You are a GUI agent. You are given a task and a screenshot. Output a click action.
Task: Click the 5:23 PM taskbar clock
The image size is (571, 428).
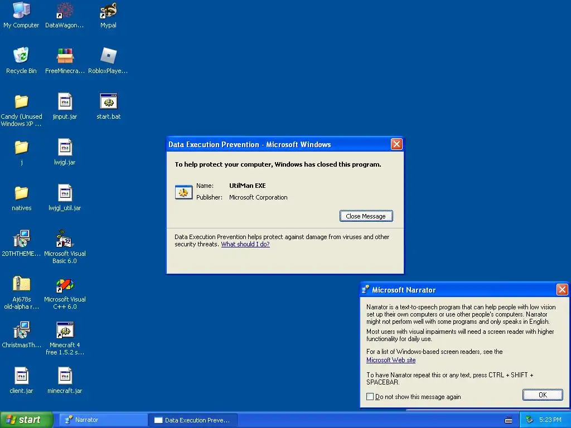pyautogui.click(x=550, y=420)
